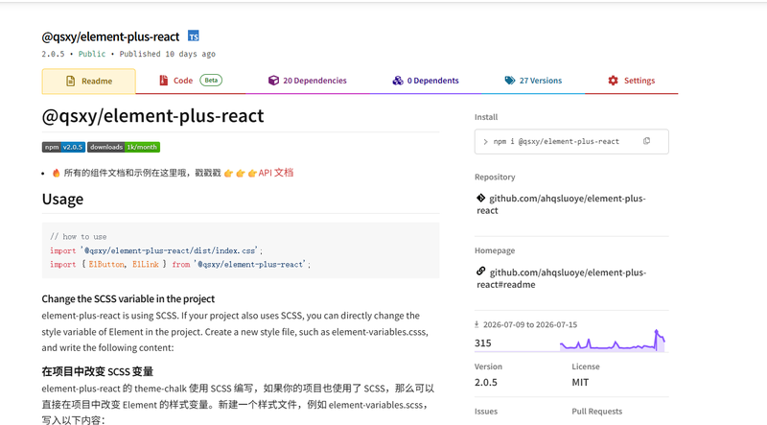Click the TypeScript TS badge icon
767x425 pixels.
coord(194,35)
